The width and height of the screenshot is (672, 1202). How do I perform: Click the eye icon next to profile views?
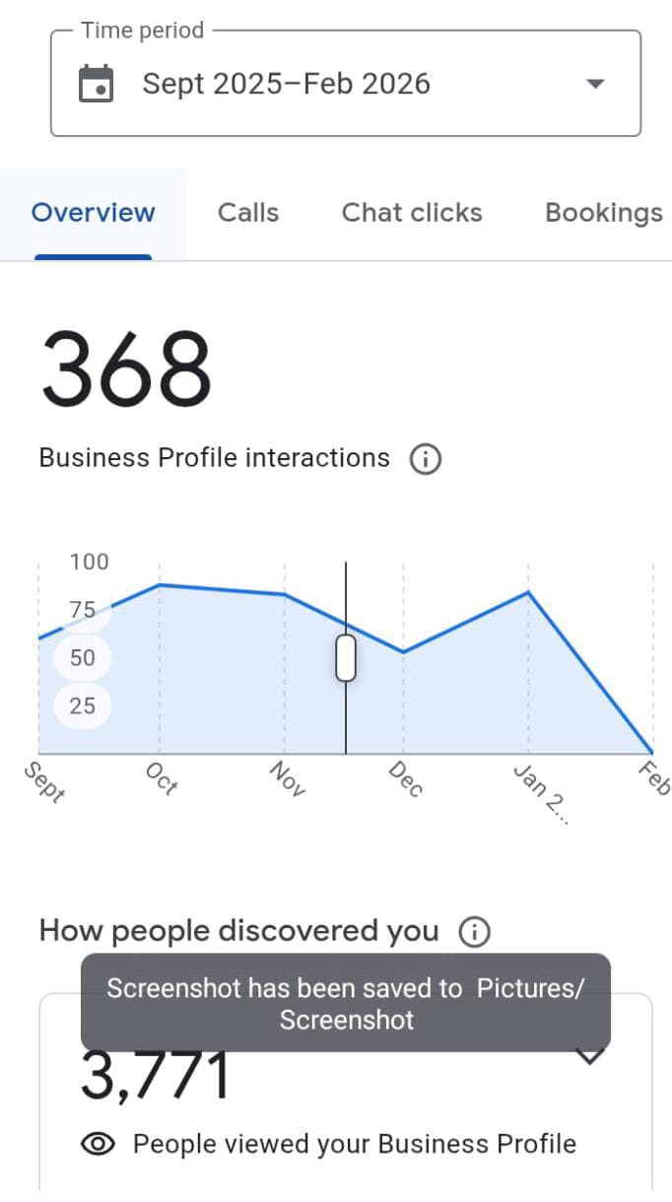point(98,1144)
